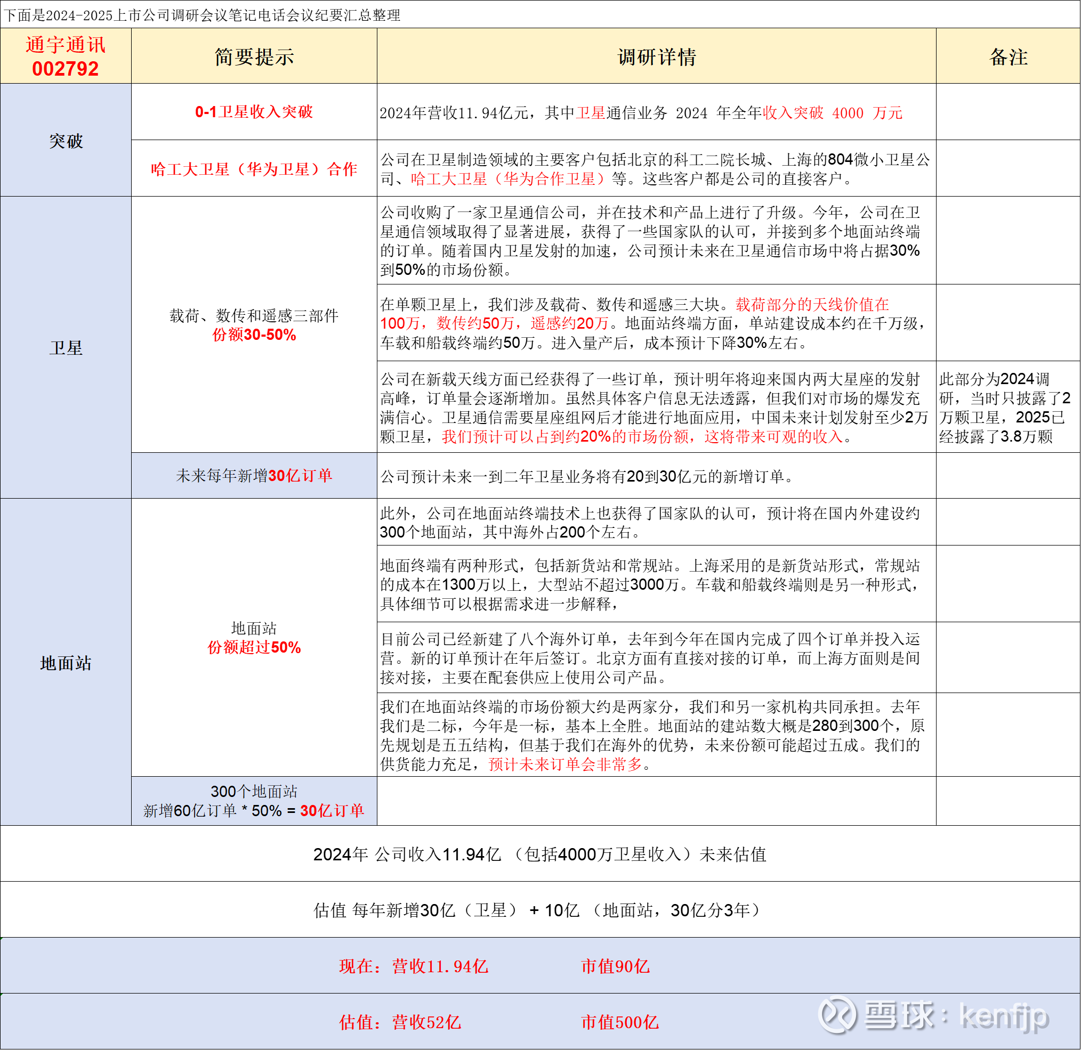Select the cell starting "此外，公司在地面站终端技术"
1081x1050 pixels.
(x=657, y=522)
